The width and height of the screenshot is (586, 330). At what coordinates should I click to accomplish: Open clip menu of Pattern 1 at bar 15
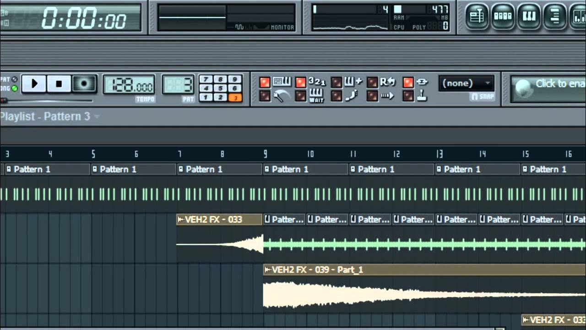[x=525, y=169]
